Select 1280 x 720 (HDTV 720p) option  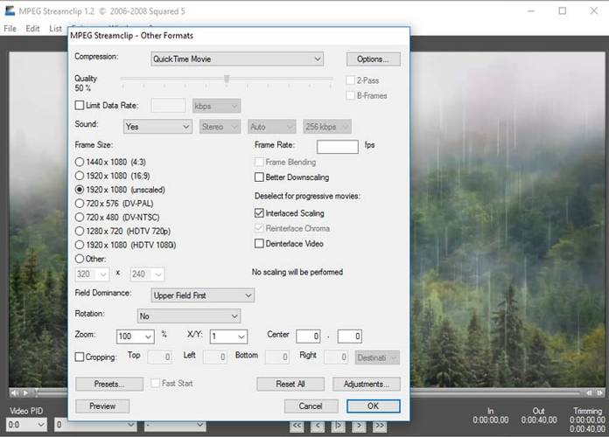[80, 232]
